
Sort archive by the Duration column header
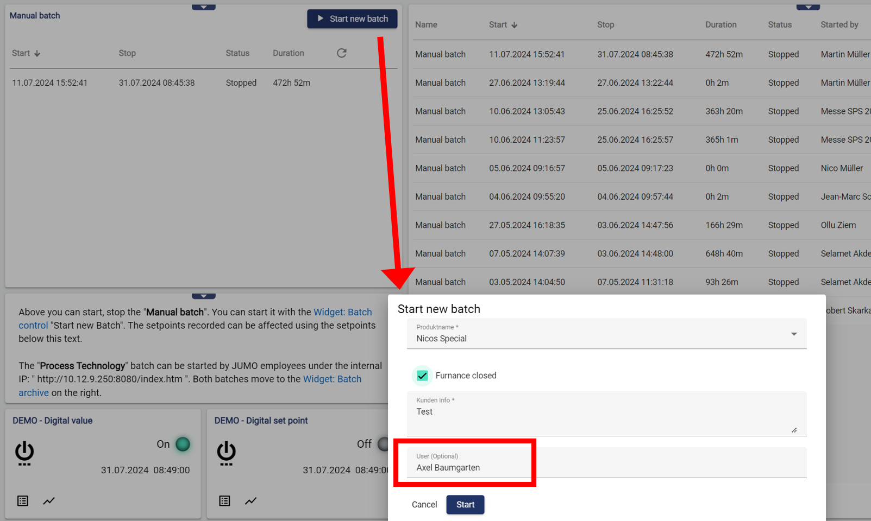(720, 25)
